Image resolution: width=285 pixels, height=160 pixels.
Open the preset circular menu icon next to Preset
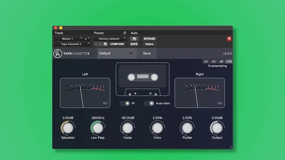tap(125, 33)
